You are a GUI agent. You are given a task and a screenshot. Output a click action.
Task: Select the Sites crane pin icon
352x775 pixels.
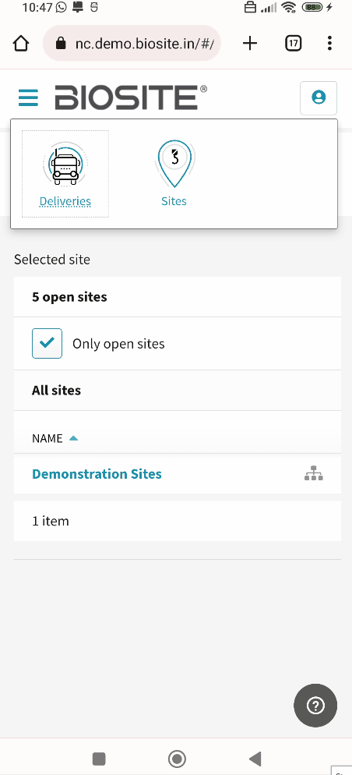pos(174,164)
